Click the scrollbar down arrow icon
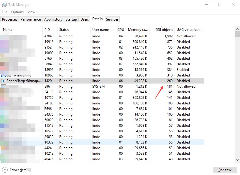 pos(238,160)
